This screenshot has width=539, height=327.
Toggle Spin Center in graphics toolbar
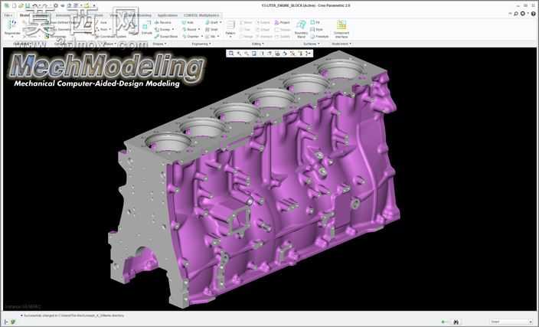click(x=308, y=54)
